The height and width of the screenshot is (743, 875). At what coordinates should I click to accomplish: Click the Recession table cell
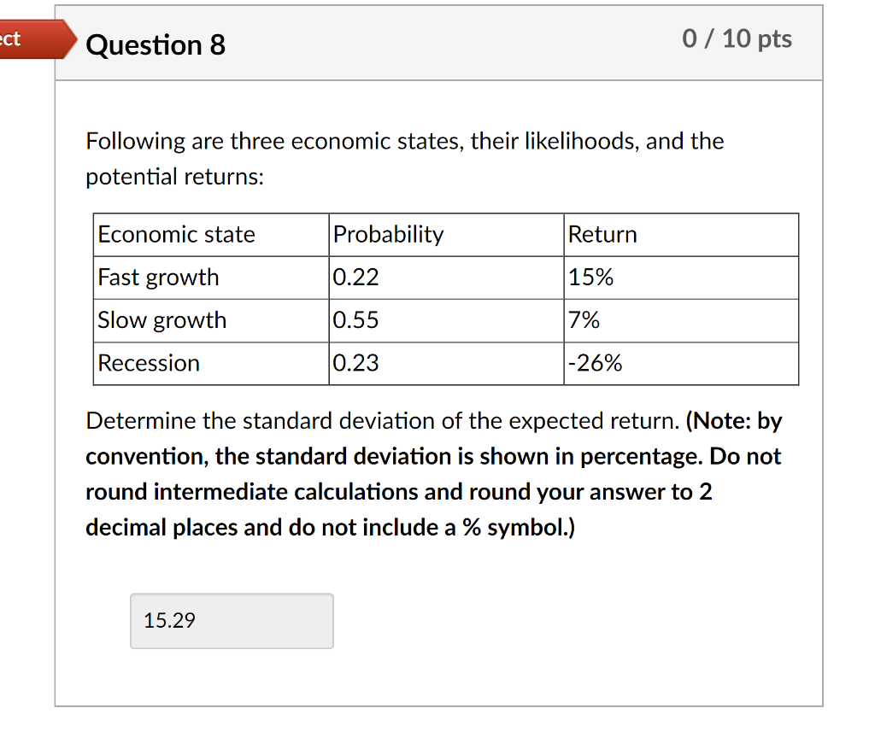click(x=148, y=363)
